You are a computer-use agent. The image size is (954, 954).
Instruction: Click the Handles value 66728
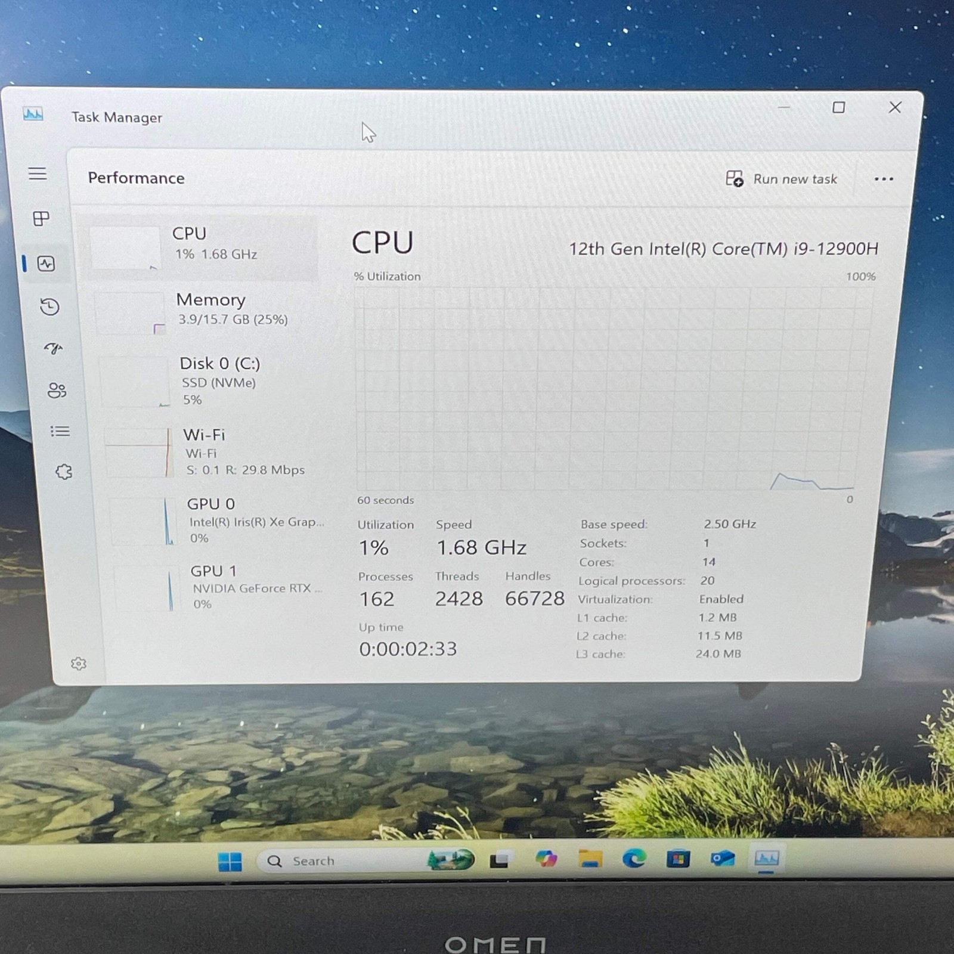pos(535,598)
